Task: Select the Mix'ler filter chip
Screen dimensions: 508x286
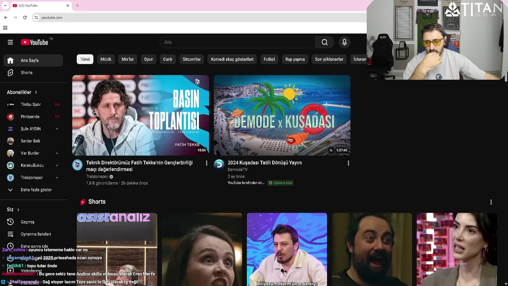Action: [128, 59]
